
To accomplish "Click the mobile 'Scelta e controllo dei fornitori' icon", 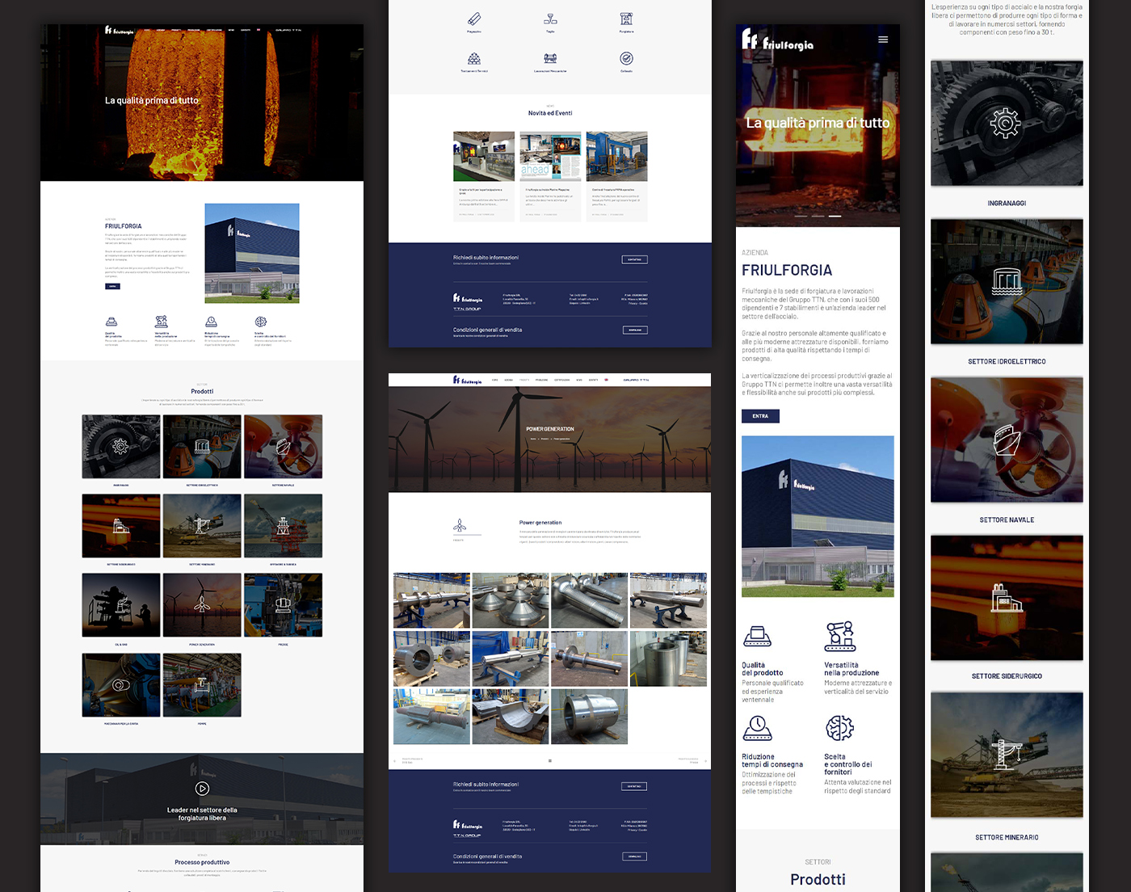I will (x=839, y=728).
